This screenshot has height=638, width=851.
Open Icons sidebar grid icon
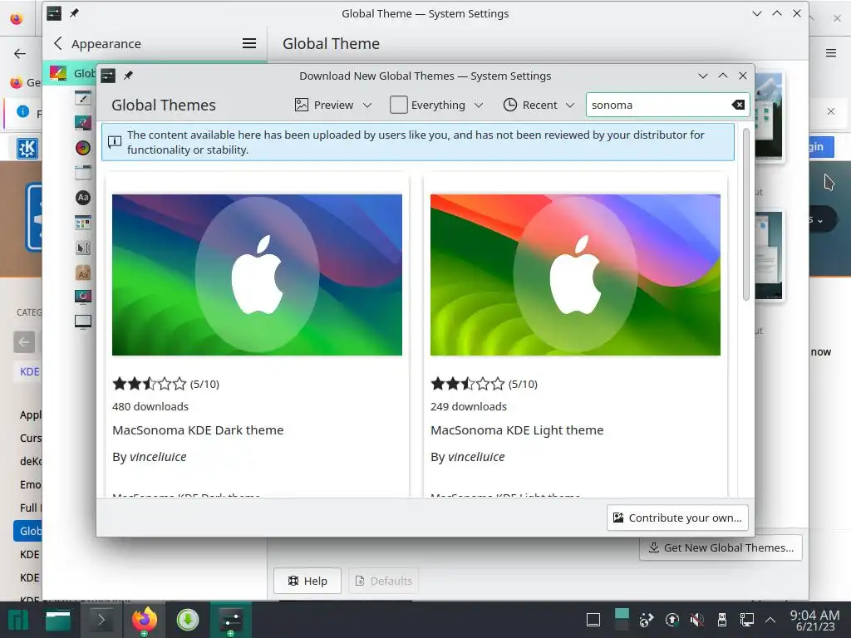83,223
